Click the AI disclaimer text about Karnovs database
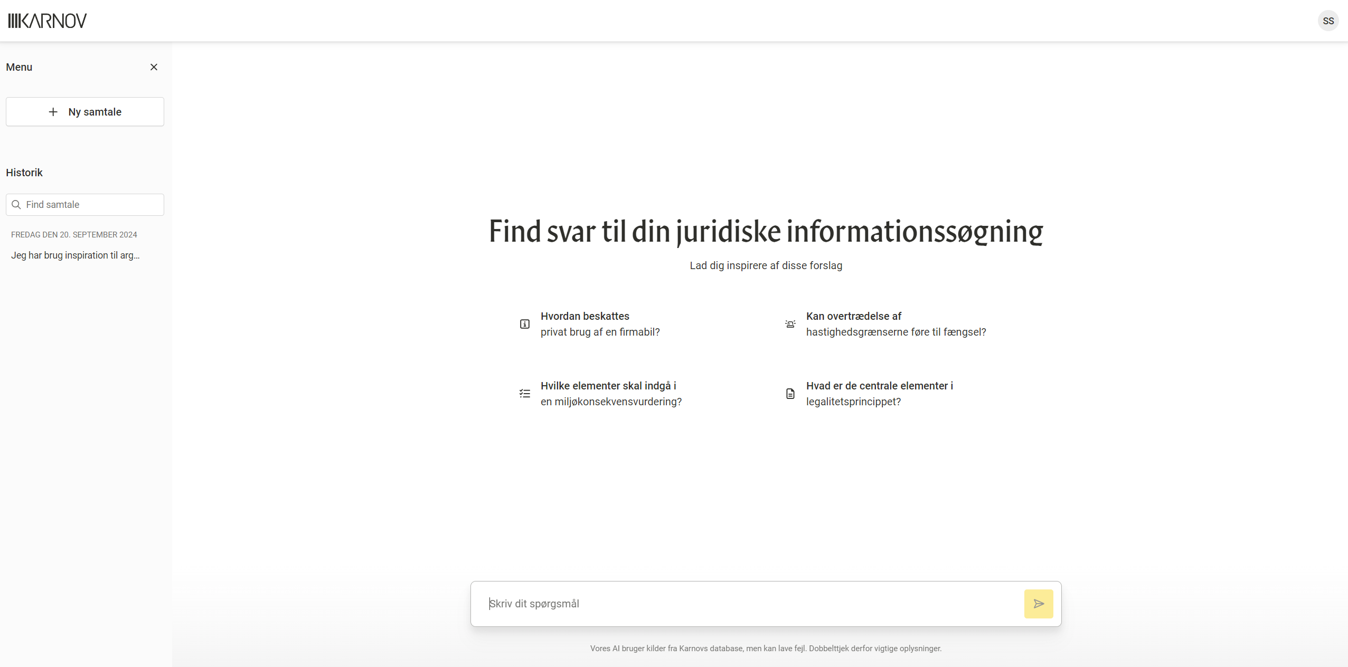The width and height of the screenshot is (1348, 667). click(x=766, y=649)
